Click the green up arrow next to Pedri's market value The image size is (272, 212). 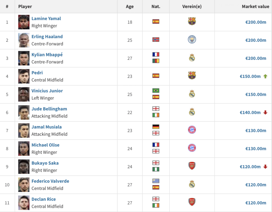(265, 76)
